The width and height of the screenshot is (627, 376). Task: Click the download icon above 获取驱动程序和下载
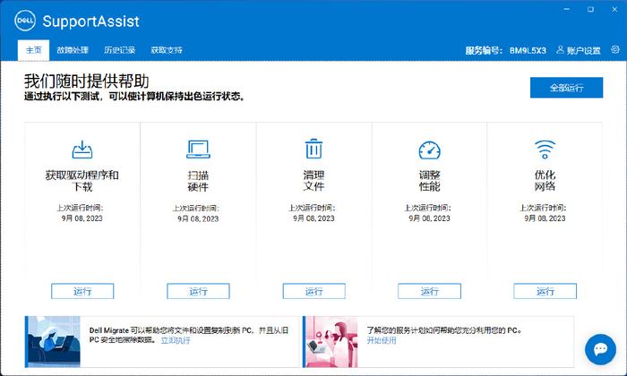[x=82, y=150]
